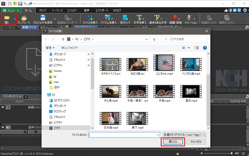Screen dimensions: 249x156
Task: Click PC in the address breadcrumb
Action: 77,39
